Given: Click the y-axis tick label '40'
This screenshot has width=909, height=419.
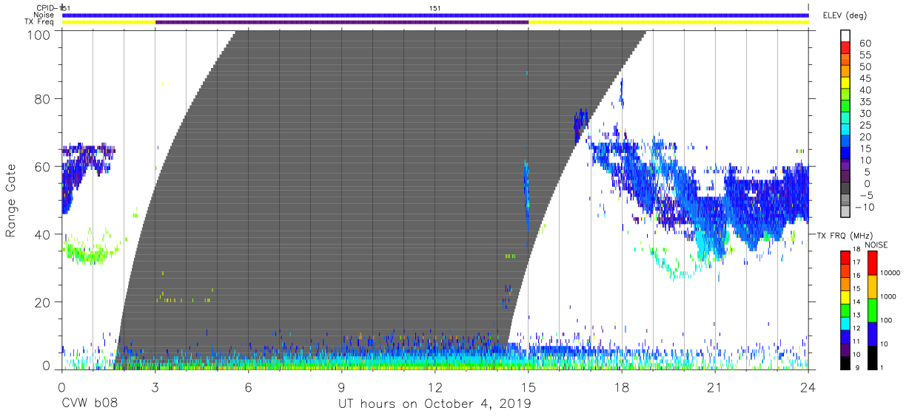Looking at the screenshot, I should [x=43, y=234].
